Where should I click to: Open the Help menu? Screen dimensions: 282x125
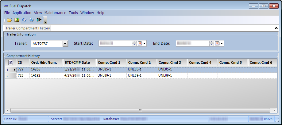(x=100, y=13)
